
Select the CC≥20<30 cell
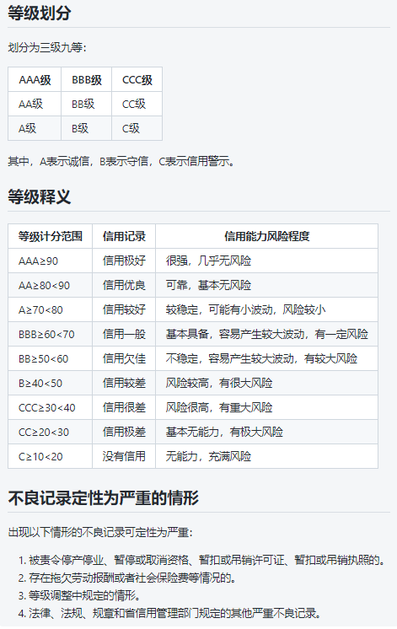pos(50,432)
